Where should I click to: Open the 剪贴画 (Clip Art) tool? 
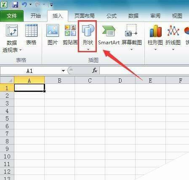click(x=70, y=35)
